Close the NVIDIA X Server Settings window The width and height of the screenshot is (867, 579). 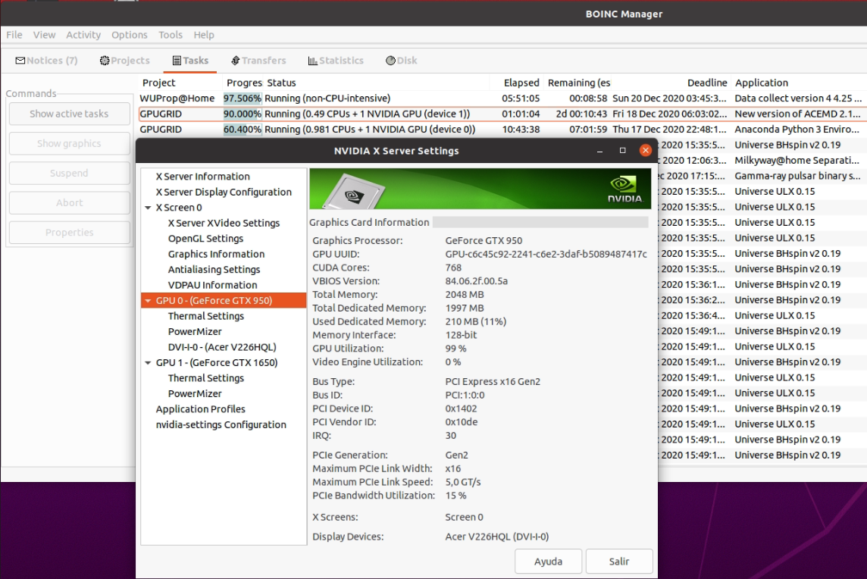645,150
